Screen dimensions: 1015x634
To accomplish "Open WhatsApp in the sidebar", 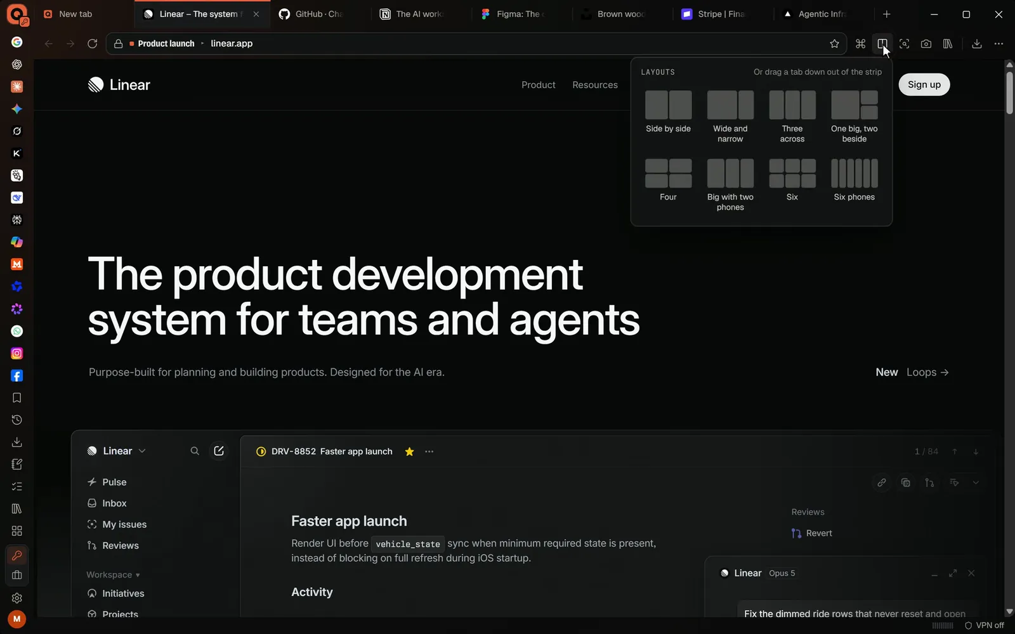I will 17,331.
